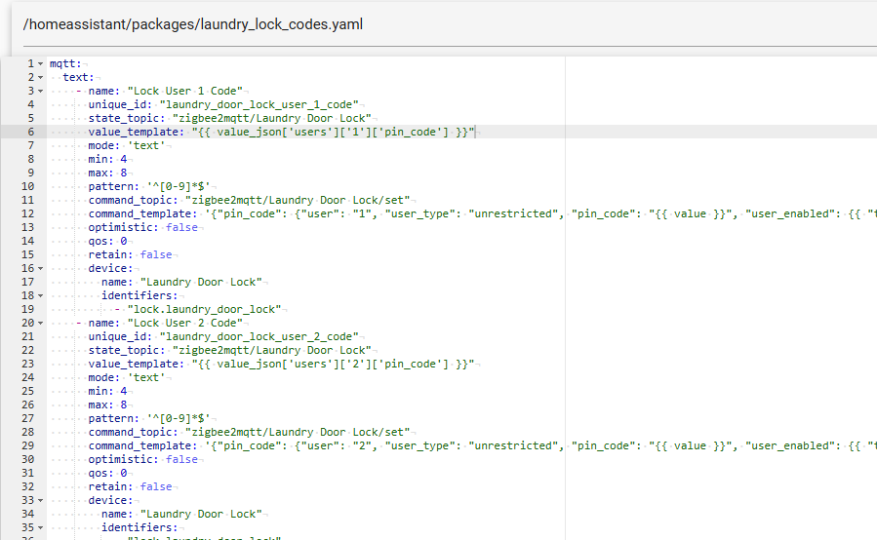Click name "Laundry Door Lock" on line 34
The width and height of the screenshot is (877, 540).
coord(181,514)
